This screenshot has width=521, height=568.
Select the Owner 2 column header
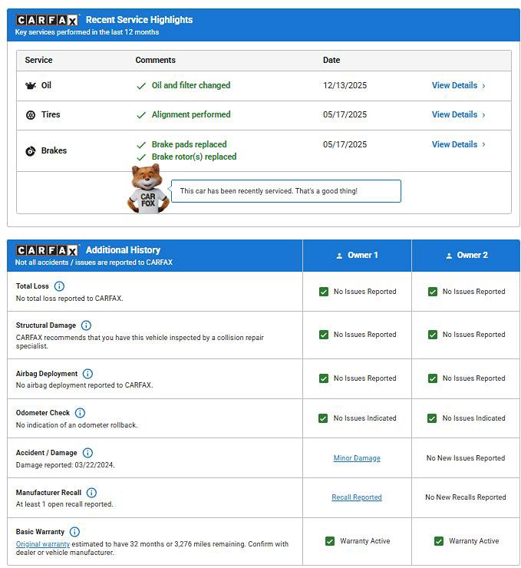pyautogui.click(x=466, y=256)
